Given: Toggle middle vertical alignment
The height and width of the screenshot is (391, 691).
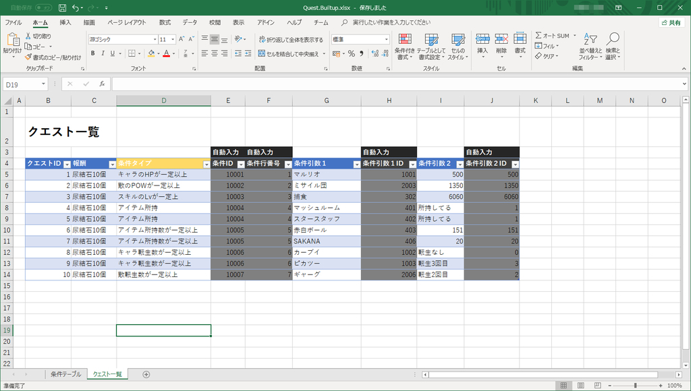Looking at the screenshot, I should 214,39.
